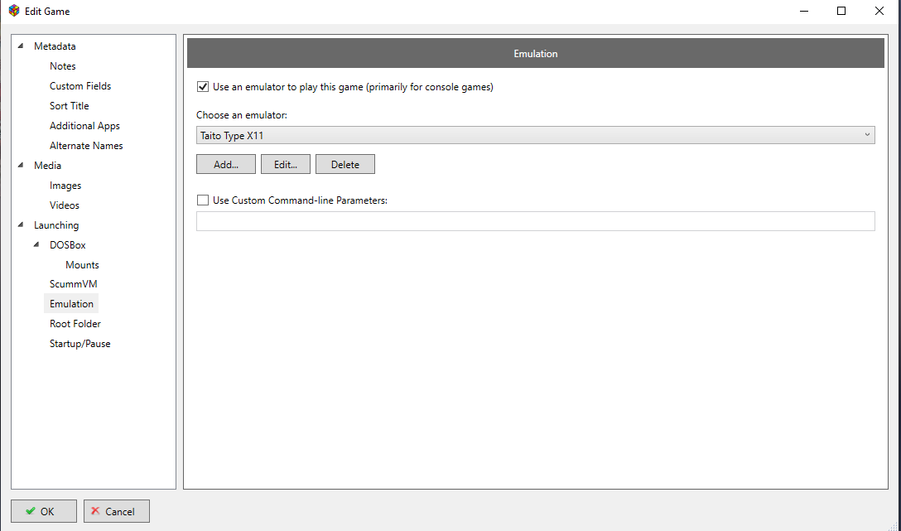Open the Choose an emulator dropdown
This screenshot has height=531, width=901.
pyautogui.click(x=535, y=135)
